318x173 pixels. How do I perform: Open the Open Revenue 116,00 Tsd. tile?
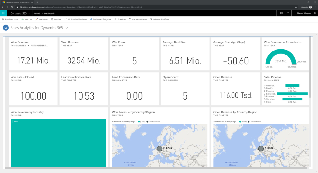click(236, 89)
